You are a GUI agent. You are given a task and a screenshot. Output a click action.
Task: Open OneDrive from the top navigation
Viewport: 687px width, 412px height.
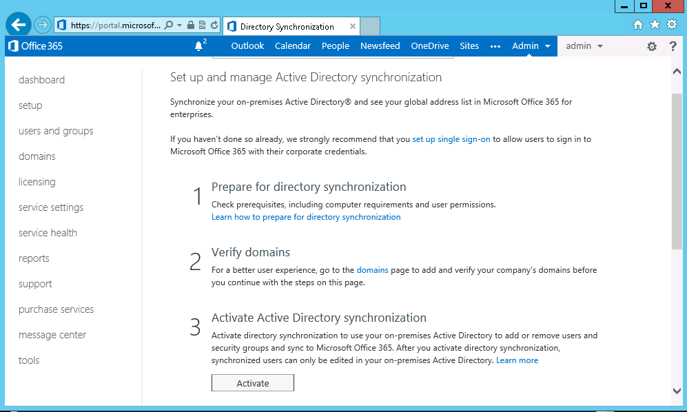pyautogui.click(x=430, y=45)
